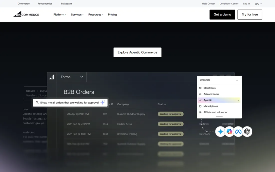
Task: Click order ID 904
Action: tap(105, 124)
